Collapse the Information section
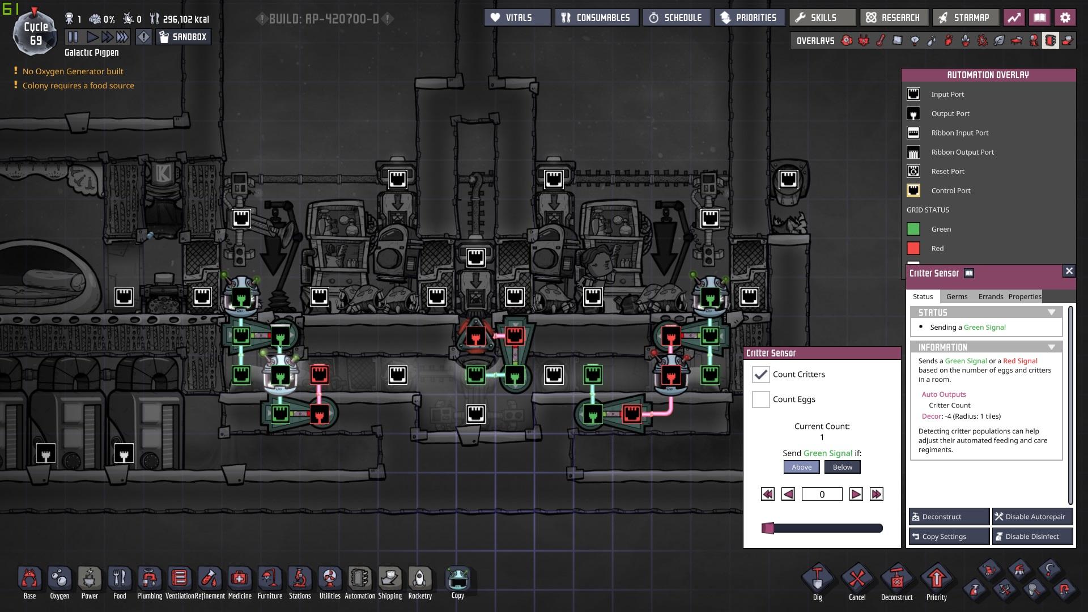1088x612 pixels. click(1051, 347)
